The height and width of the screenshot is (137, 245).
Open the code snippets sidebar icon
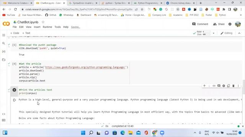point(3,114)
